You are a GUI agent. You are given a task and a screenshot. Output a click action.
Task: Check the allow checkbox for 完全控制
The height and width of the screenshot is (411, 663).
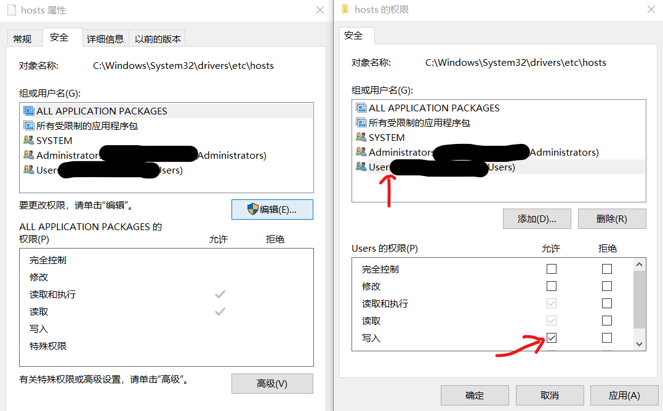click(x=552, y=269)
